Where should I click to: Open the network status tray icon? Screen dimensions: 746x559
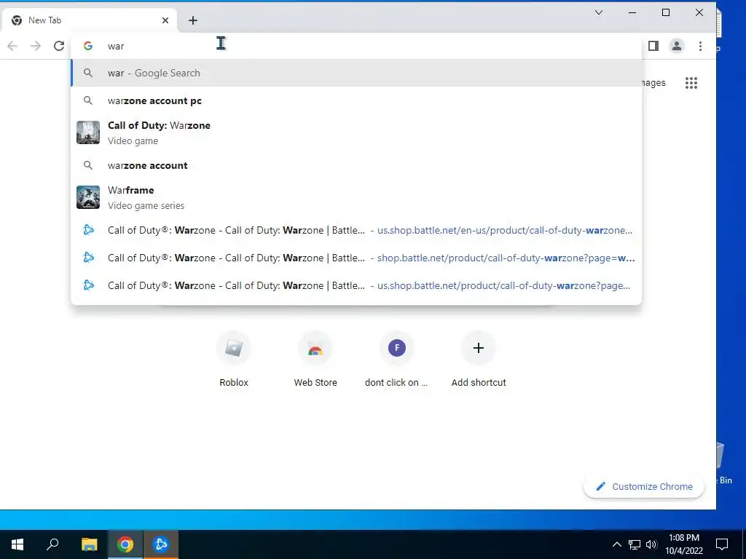click(x=635, y=544)
